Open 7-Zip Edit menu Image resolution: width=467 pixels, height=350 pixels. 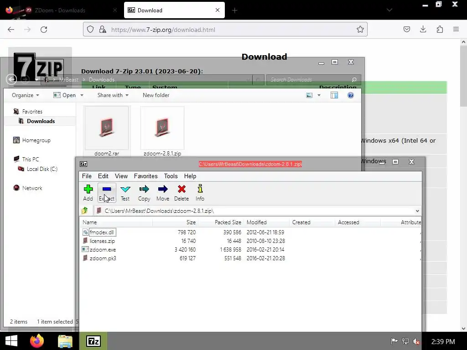point(103,176)
